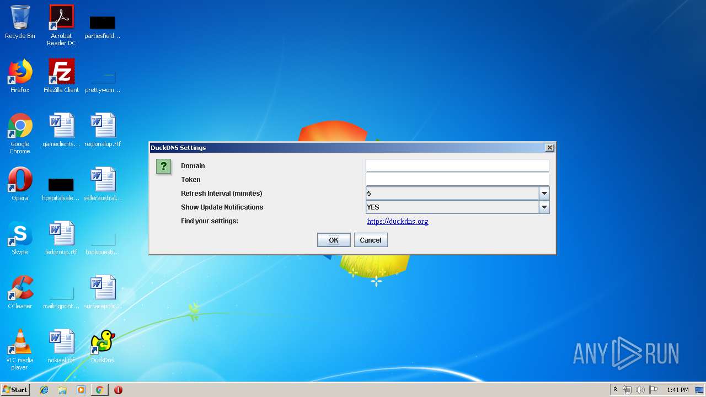Viewport: 706px width, 397px height.
Task: Open VLC media player shortcut
Action: coord(20,350)
